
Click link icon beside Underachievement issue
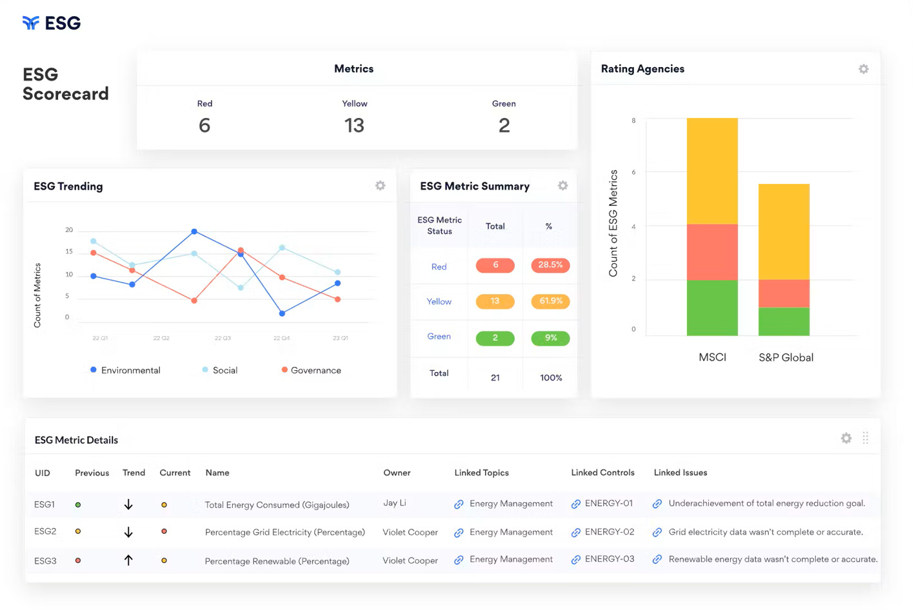click(x=657, y=504)
